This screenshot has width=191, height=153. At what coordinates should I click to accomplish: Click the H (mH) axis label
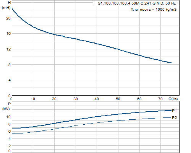coord(6,5)
